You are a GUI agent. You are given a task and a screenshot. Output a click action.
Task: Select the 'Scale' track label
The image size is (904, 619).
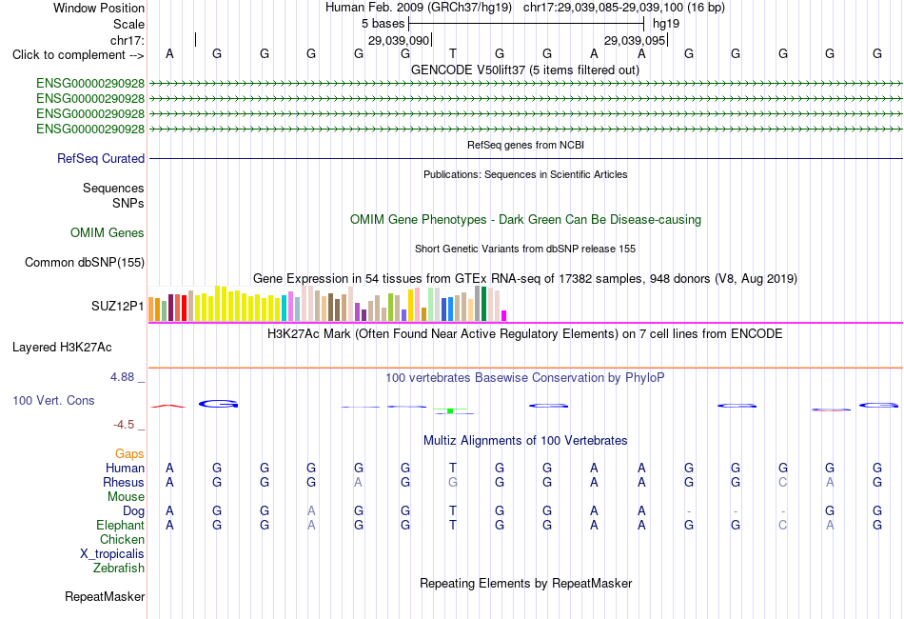tap(128, 24)
